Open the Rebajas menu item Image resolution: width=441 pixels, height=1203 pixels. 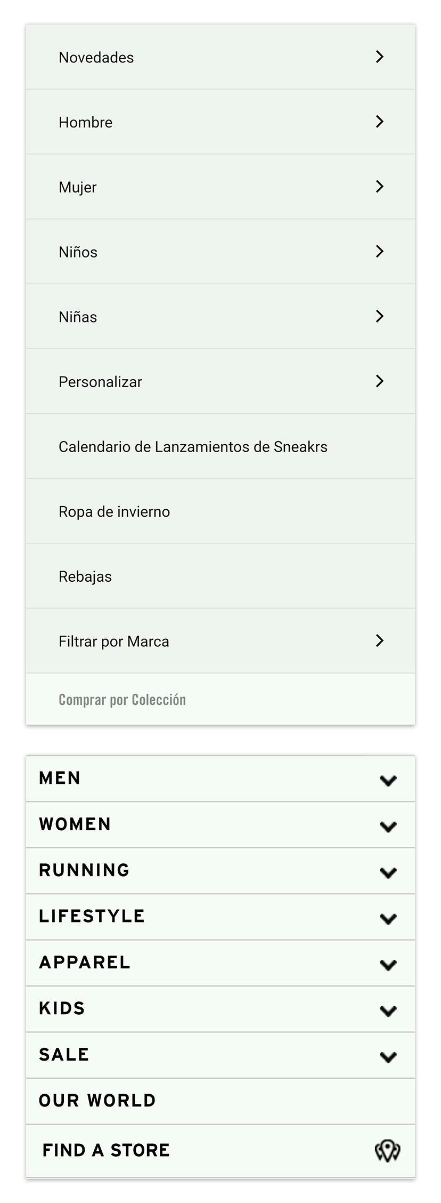point(85,576)
